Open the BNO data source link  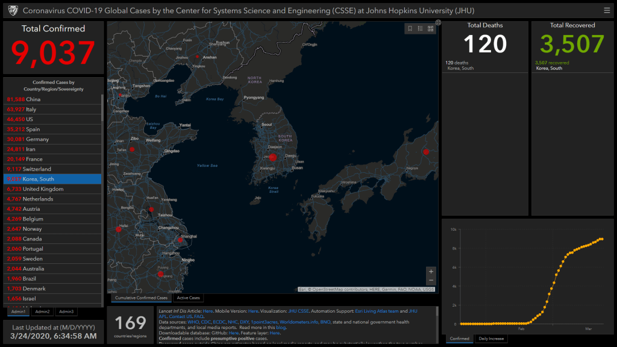pos(325,322)
